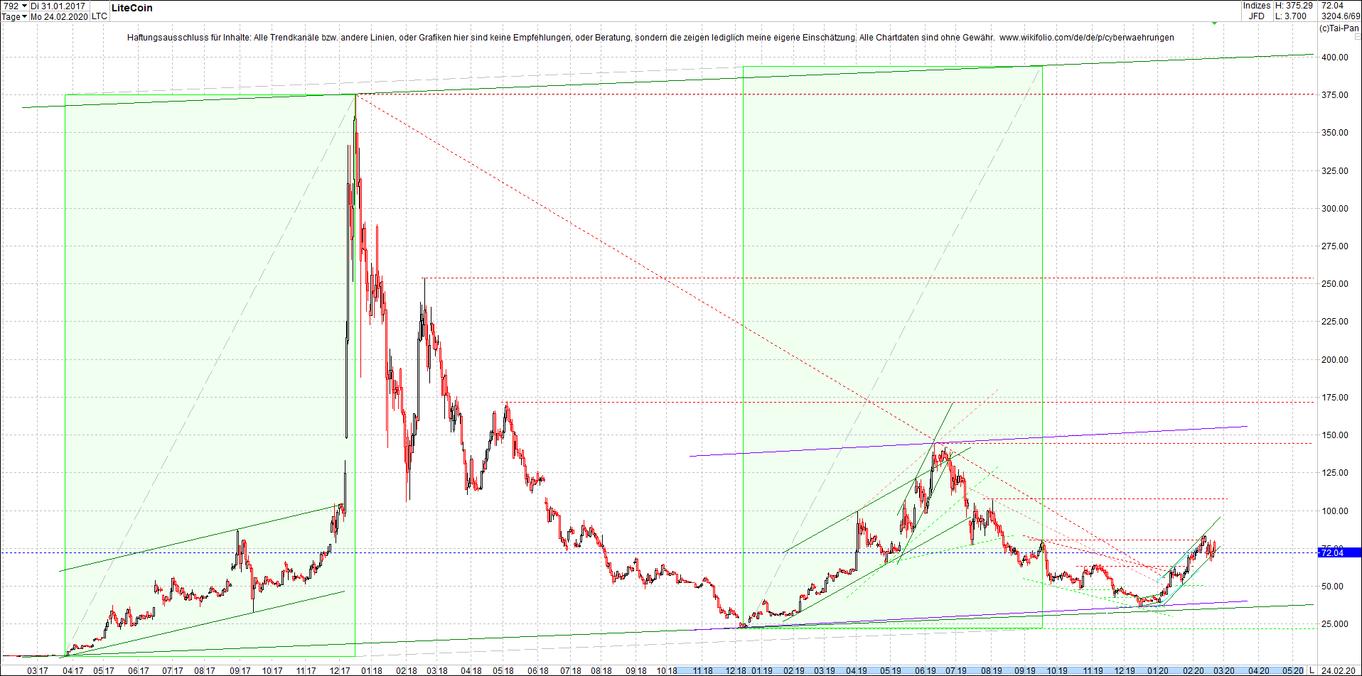Image resolution: width=1362 pixels, height=676 pixels.
Task: Click the LiteCoin chart title
Action: [132, 8]
